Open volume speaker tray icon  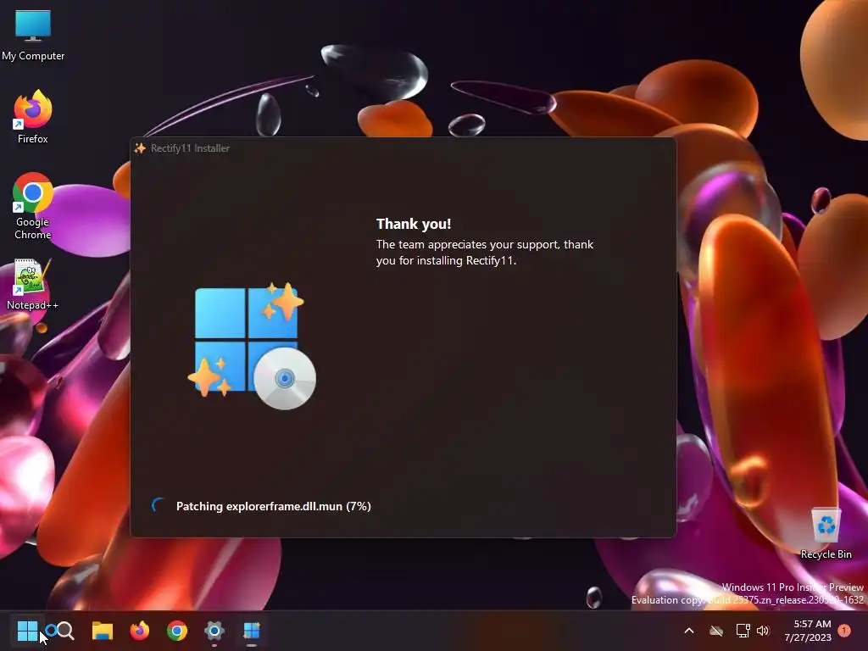pos(763,631)
